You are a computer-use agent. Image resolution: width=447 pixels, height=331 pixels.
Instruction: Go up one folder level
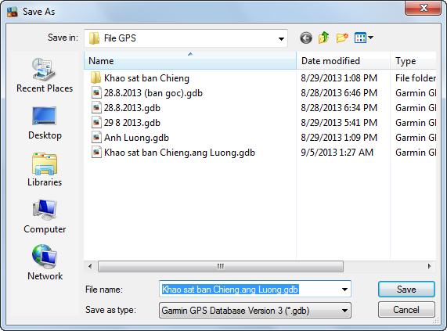(324, 38)
